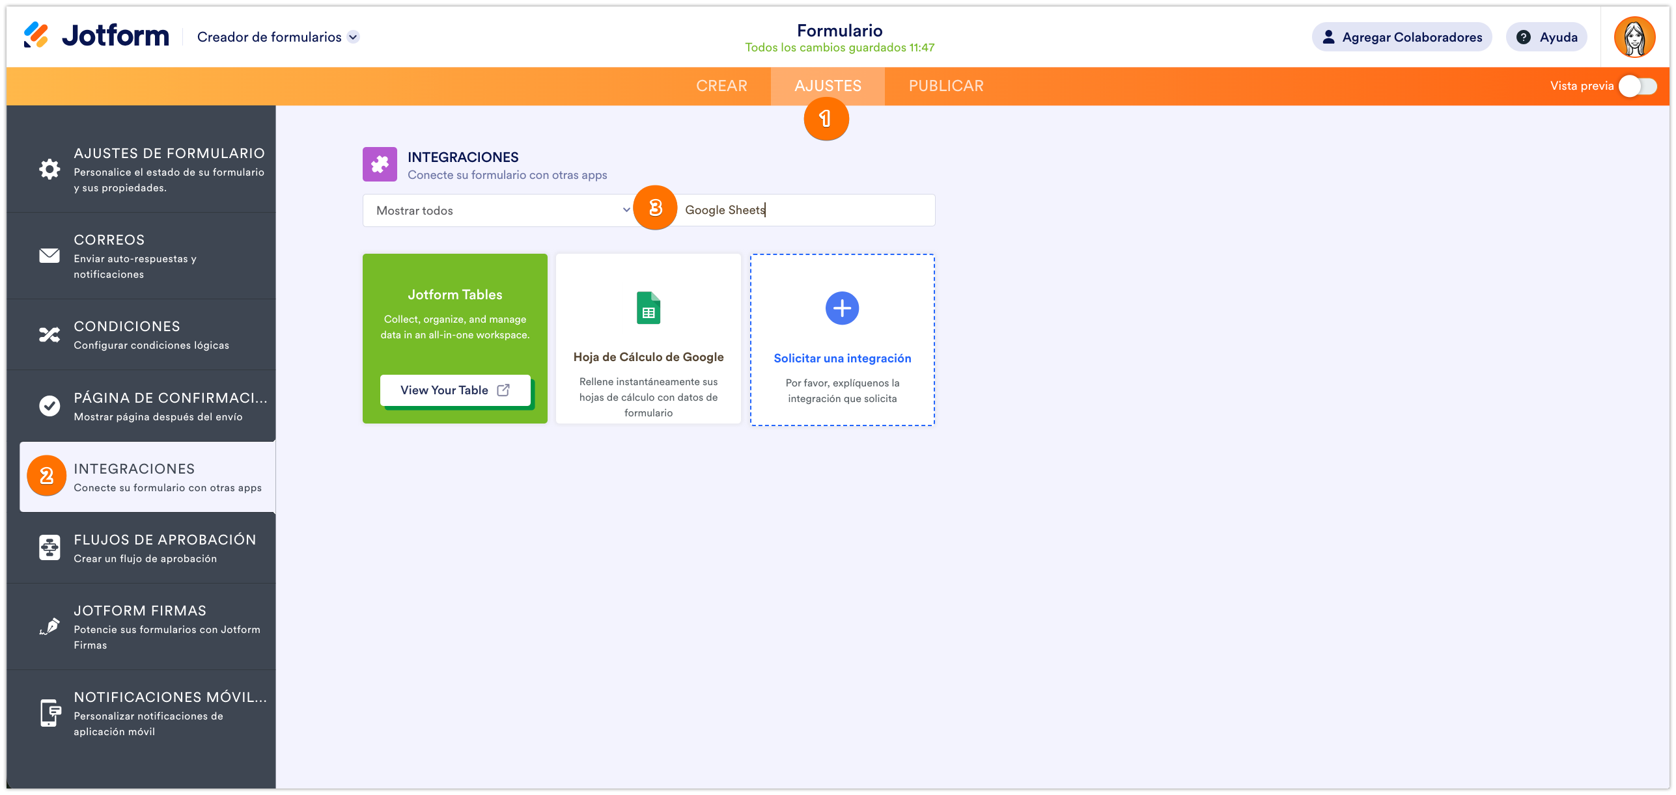Toggle the Vista previa switch
Image resolution: width=1676 pixels, height=795 pixels.
[1638, 87]
